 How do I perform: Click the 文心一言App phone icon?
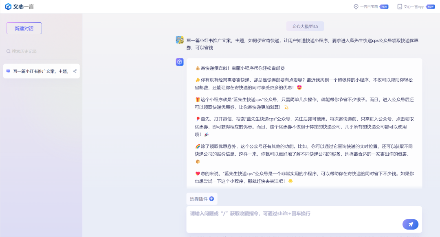tap(400, 7)
